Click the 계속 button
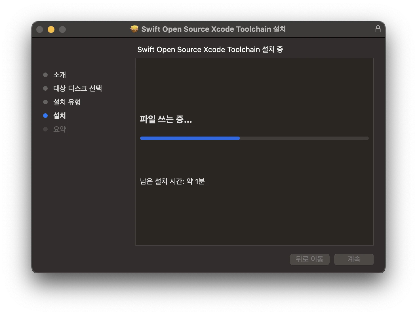This screenshot has width=417, height=315. (354, 259)
